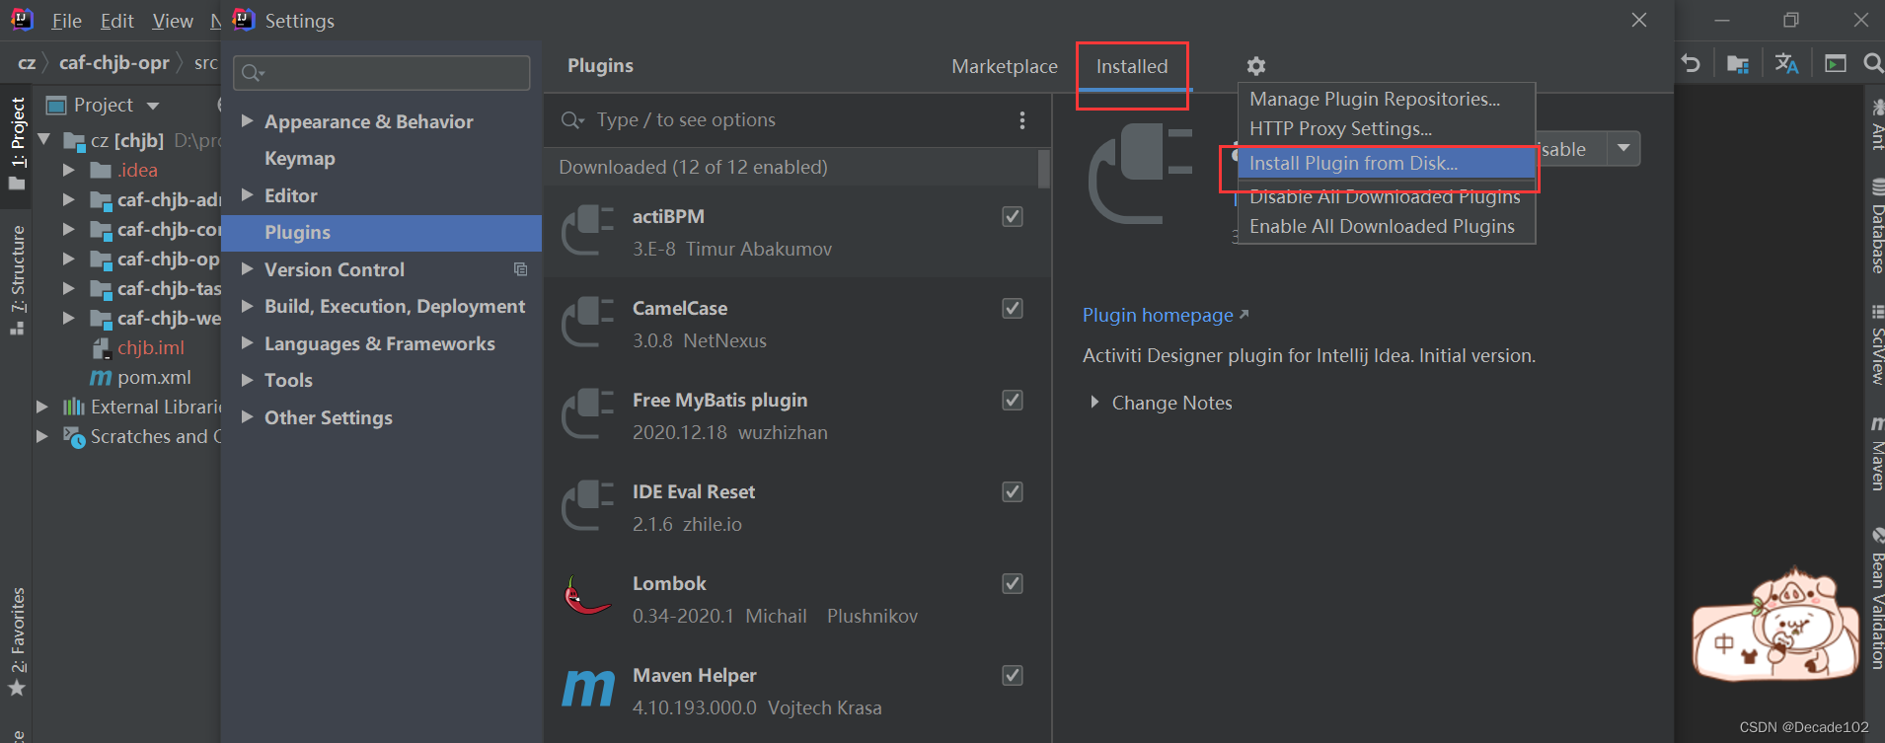1885x743 pixels.
Task: Select HTTP Proxy Settings menu item
Action: pos(1387,129)
